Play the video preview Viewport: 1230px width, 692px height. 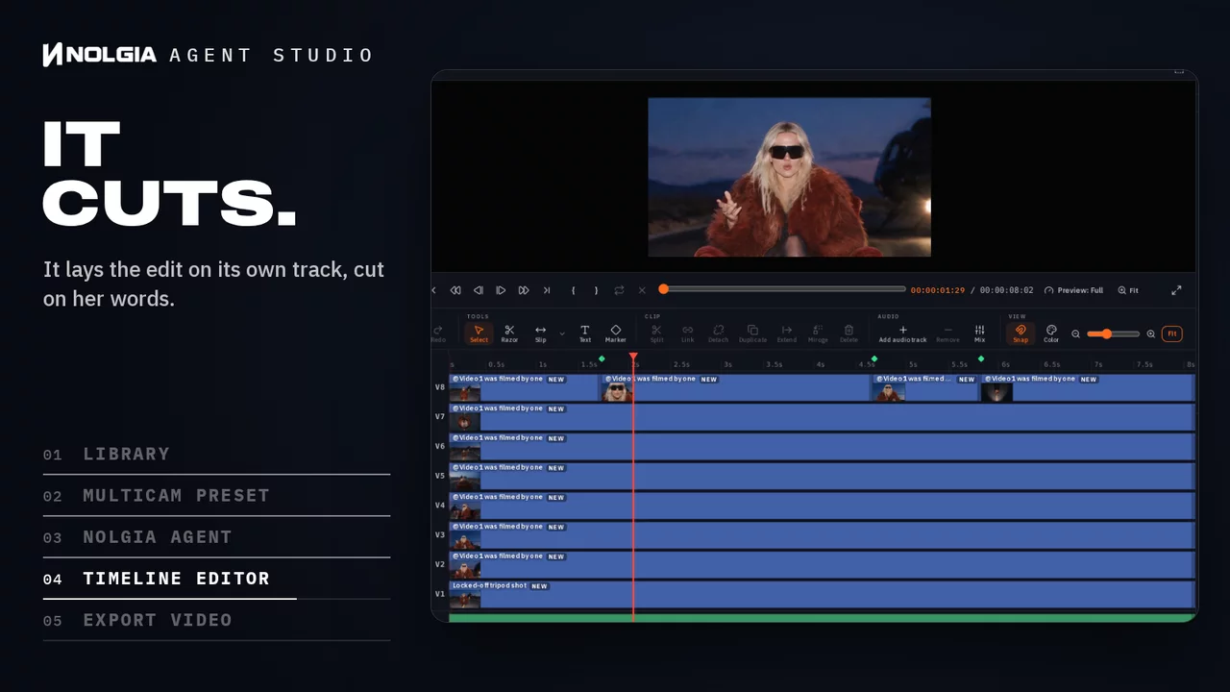[501, 290]
